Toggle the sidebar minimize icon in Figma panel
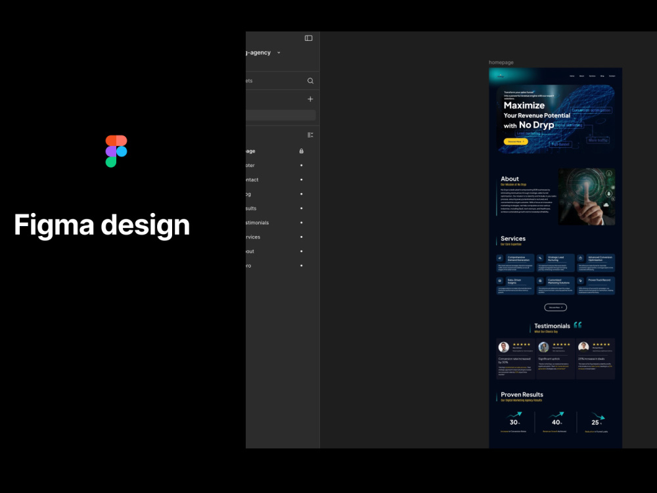The width and height of the screenshot is (657, 493). coord(308,38)
